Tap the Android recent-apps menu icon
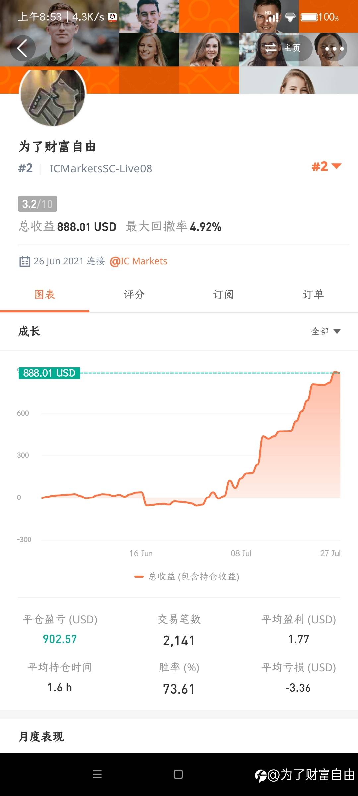 97,774
